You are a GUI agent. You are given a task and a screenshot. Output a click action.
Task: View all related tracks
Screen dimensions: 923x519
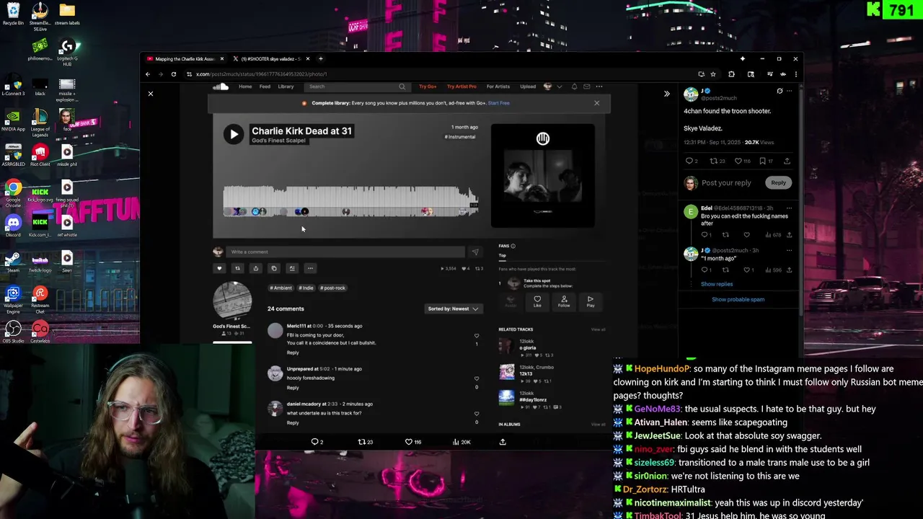pos(599,329)
